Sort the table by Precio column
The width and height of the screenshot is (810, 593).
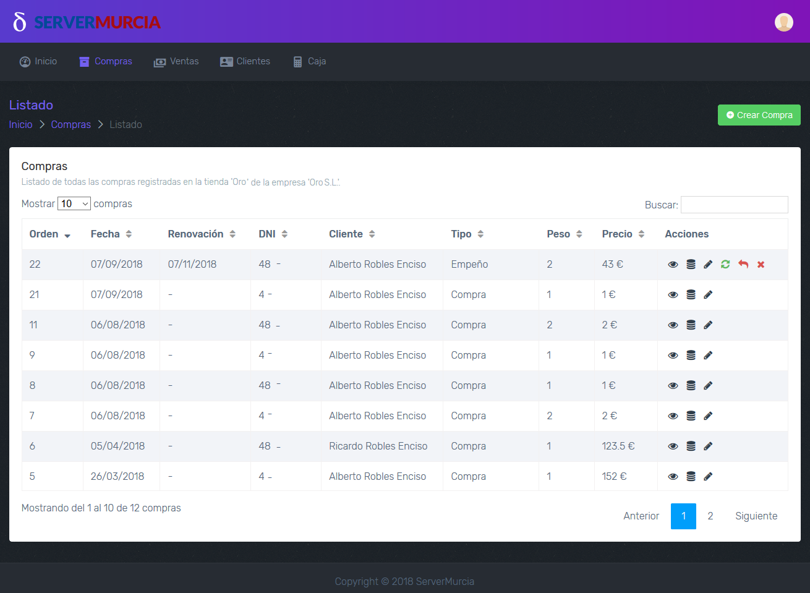[x=623, y=234]
